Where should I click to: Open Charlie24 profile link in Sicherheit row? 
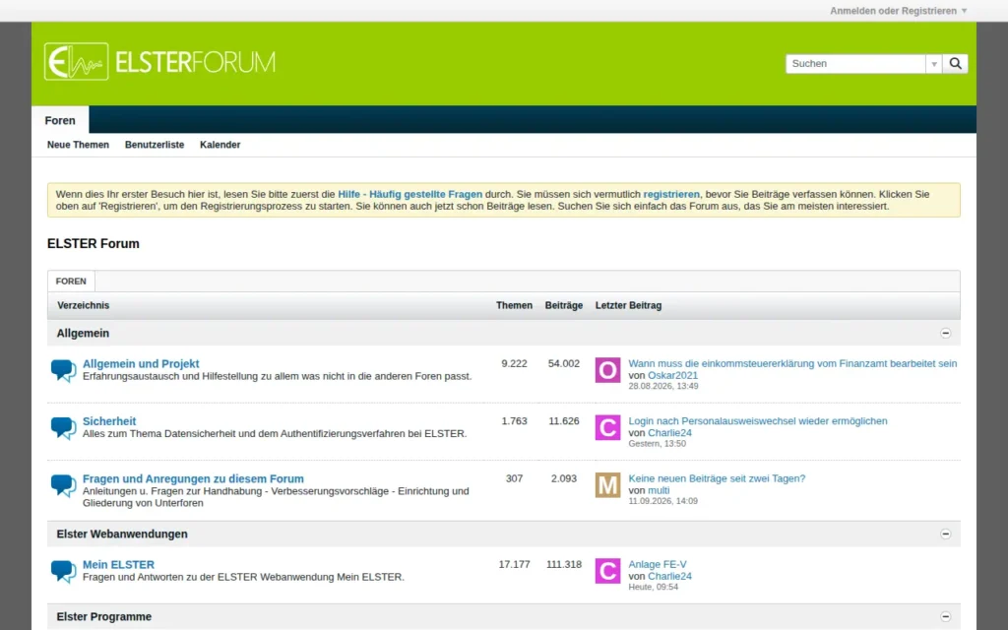click(x=669, y=433)
